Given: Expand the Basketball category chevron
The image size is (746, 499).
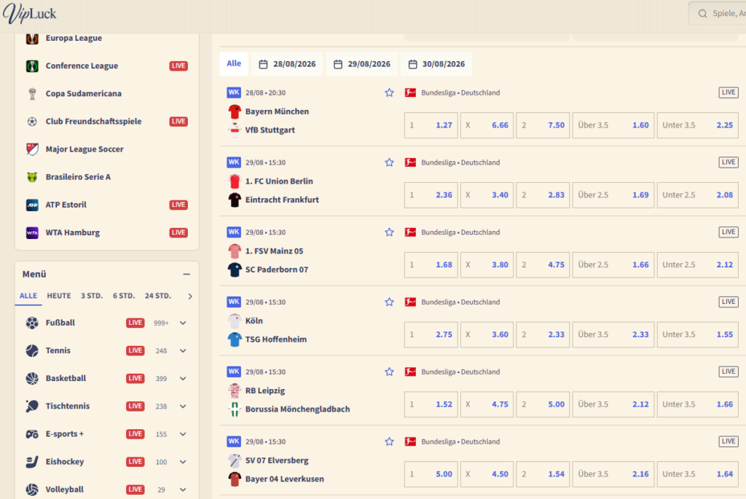Looking at the screenshot, I should (x=183, y=379).
